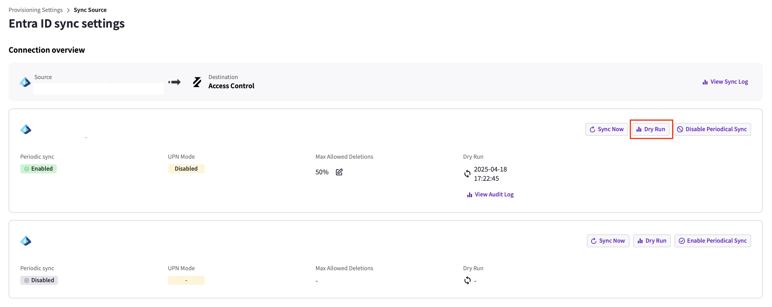
Task: Click Entra ID icon in first card
Action: (26, 129)
